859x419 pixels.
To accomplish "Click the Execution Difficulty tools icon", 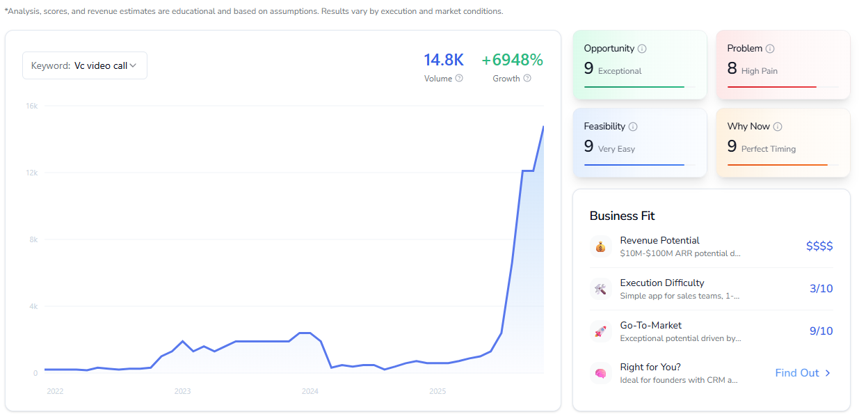I will (601, 289).
